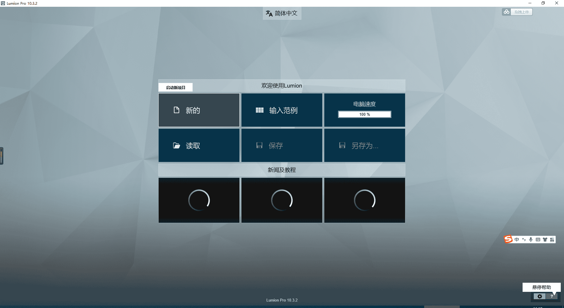Click the translate icon beside 简体中文

coord(269,13)
